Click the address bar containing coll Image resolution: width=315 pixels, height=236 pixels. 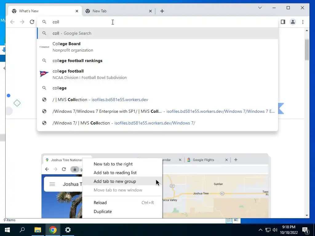click(157, 22)
